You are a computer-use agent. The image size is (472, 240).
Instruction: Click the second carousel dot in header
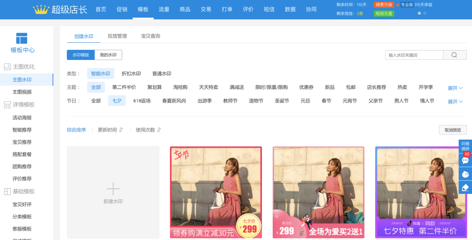[425, 13]
